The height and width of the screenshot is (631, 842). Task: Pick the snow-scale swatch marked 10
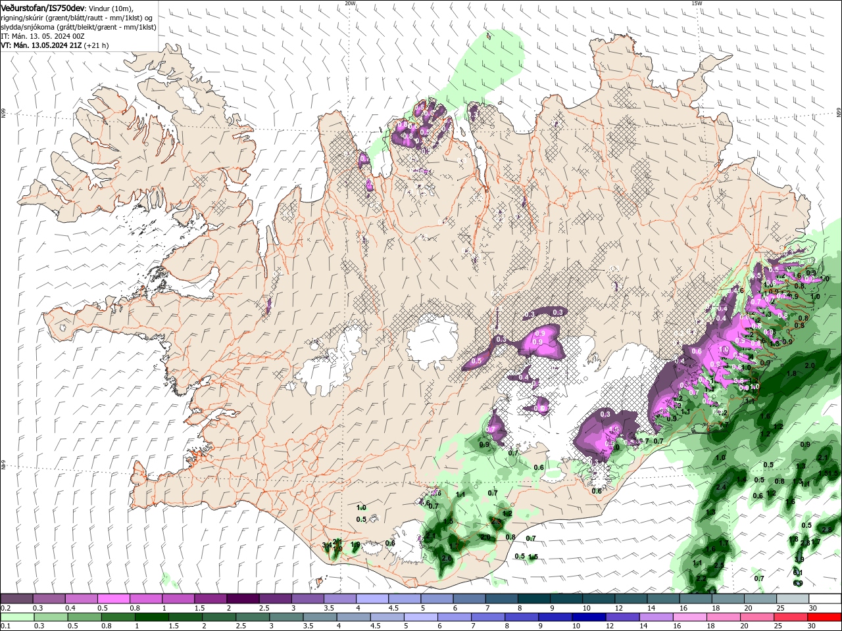point(599,599)
